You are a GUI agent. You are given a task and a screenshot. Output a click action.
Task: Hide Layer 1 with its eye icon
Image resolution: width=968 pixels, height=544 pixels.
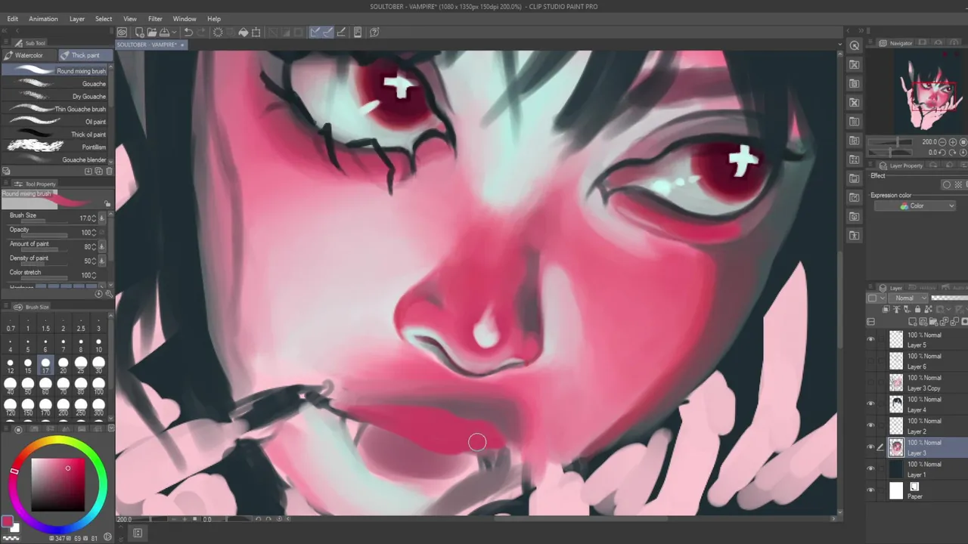coord(870,469)
